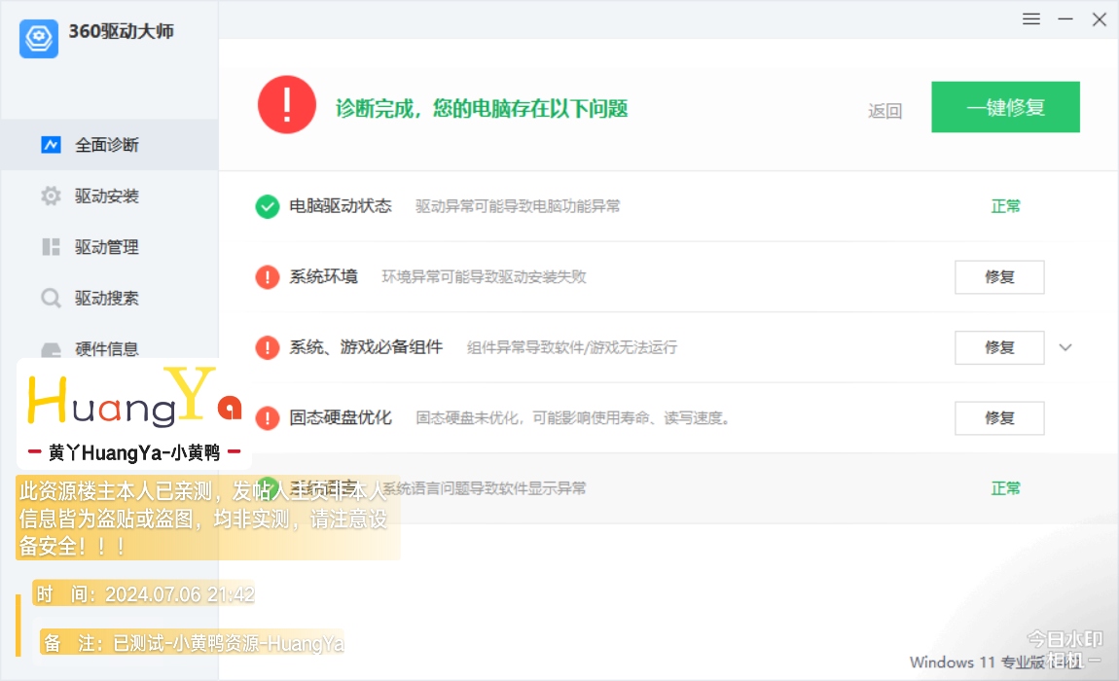The height and width of the screenshot is (681, 1119).
Task: Click the 返回 link
Action: [884, 111]
